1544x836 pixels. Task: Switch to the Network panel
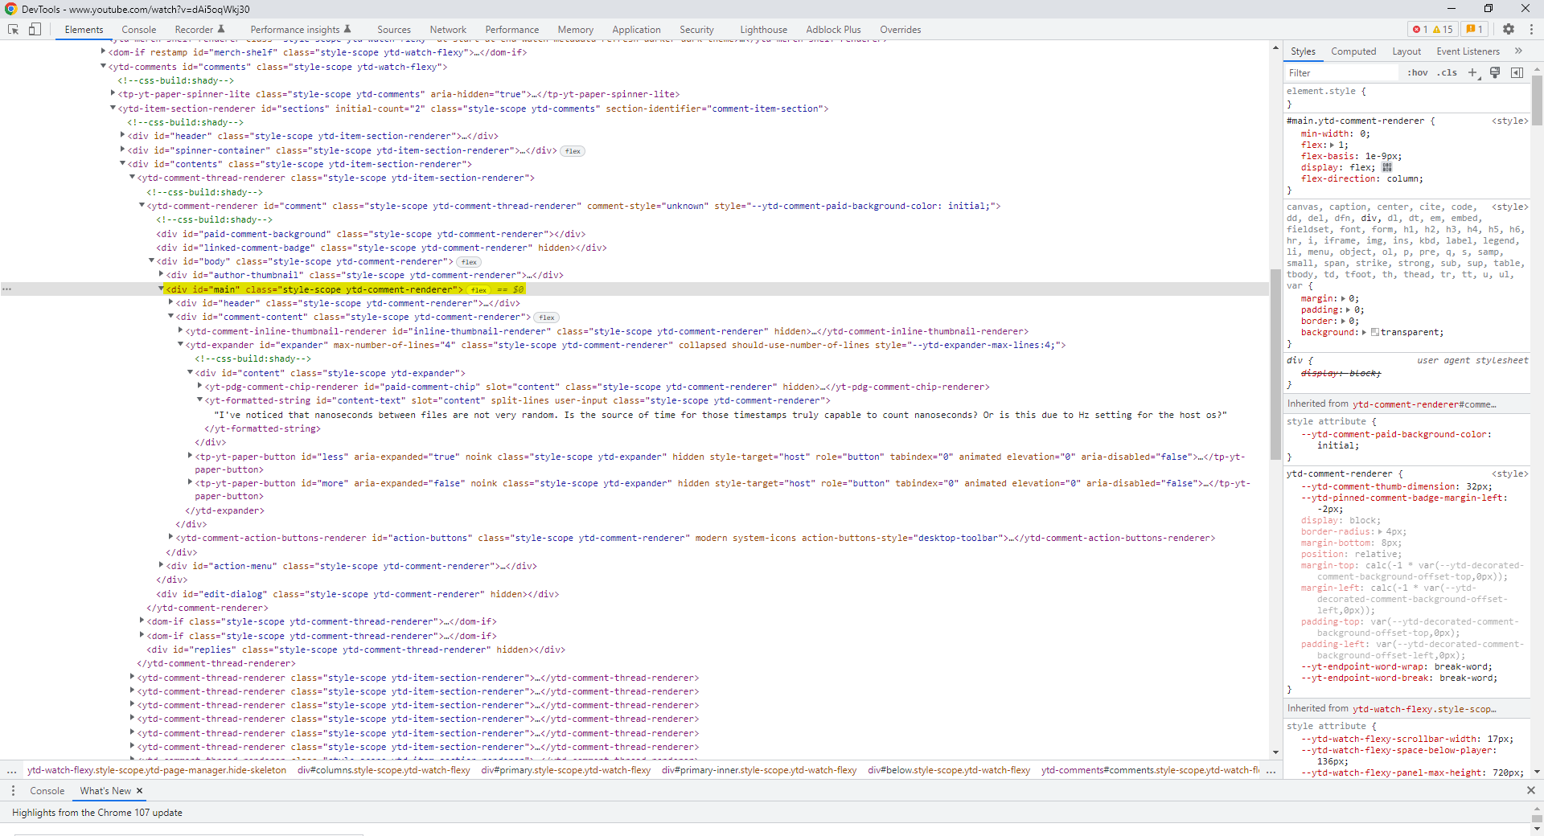448,29
